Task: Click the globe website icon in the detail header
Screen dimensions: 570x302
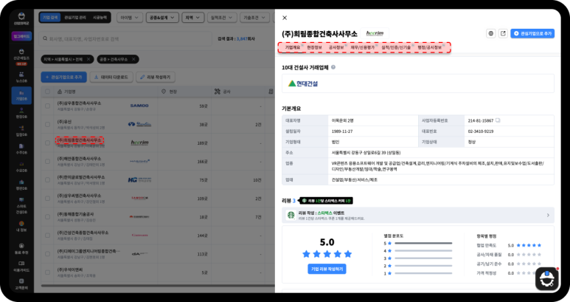Action: coord(491,33)
